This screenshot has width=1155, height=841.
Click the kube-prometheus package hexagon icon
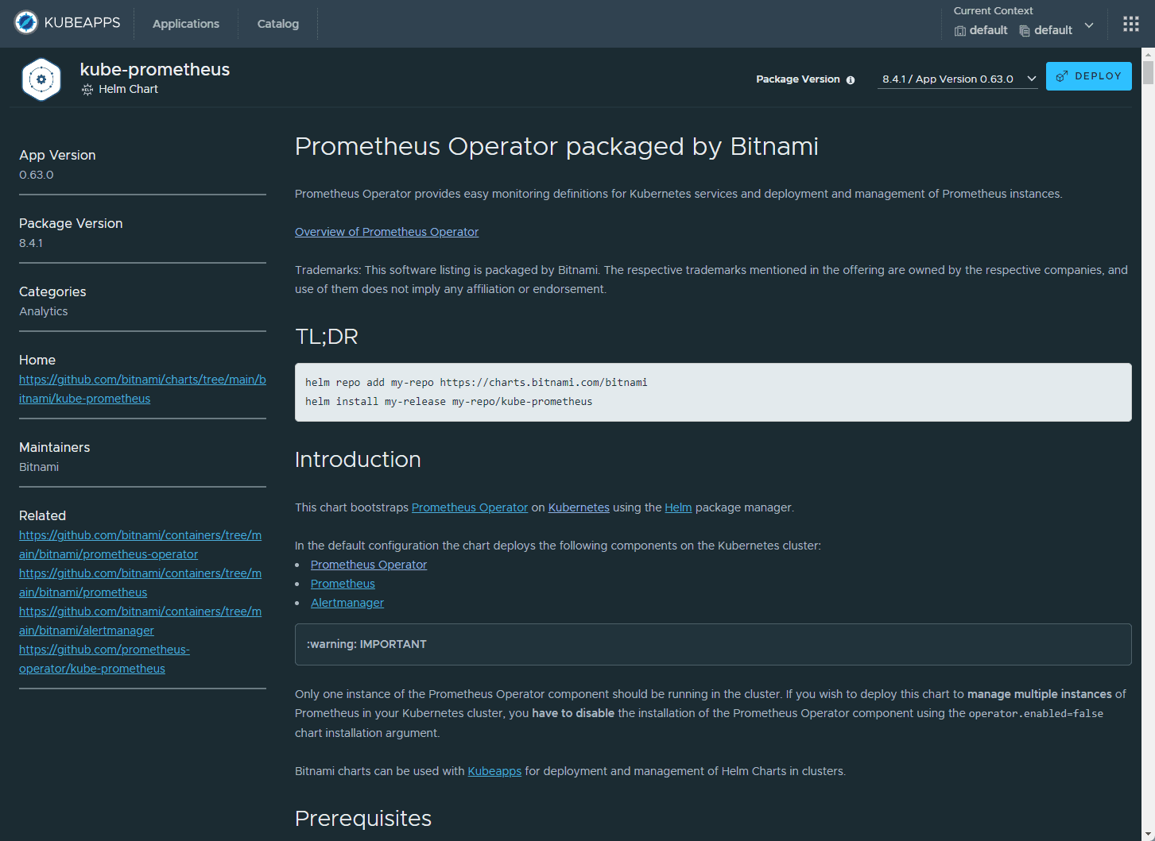41,79
